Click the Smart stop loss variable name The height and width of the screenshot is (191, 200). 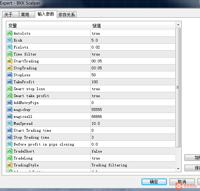[x=29, y=89]
